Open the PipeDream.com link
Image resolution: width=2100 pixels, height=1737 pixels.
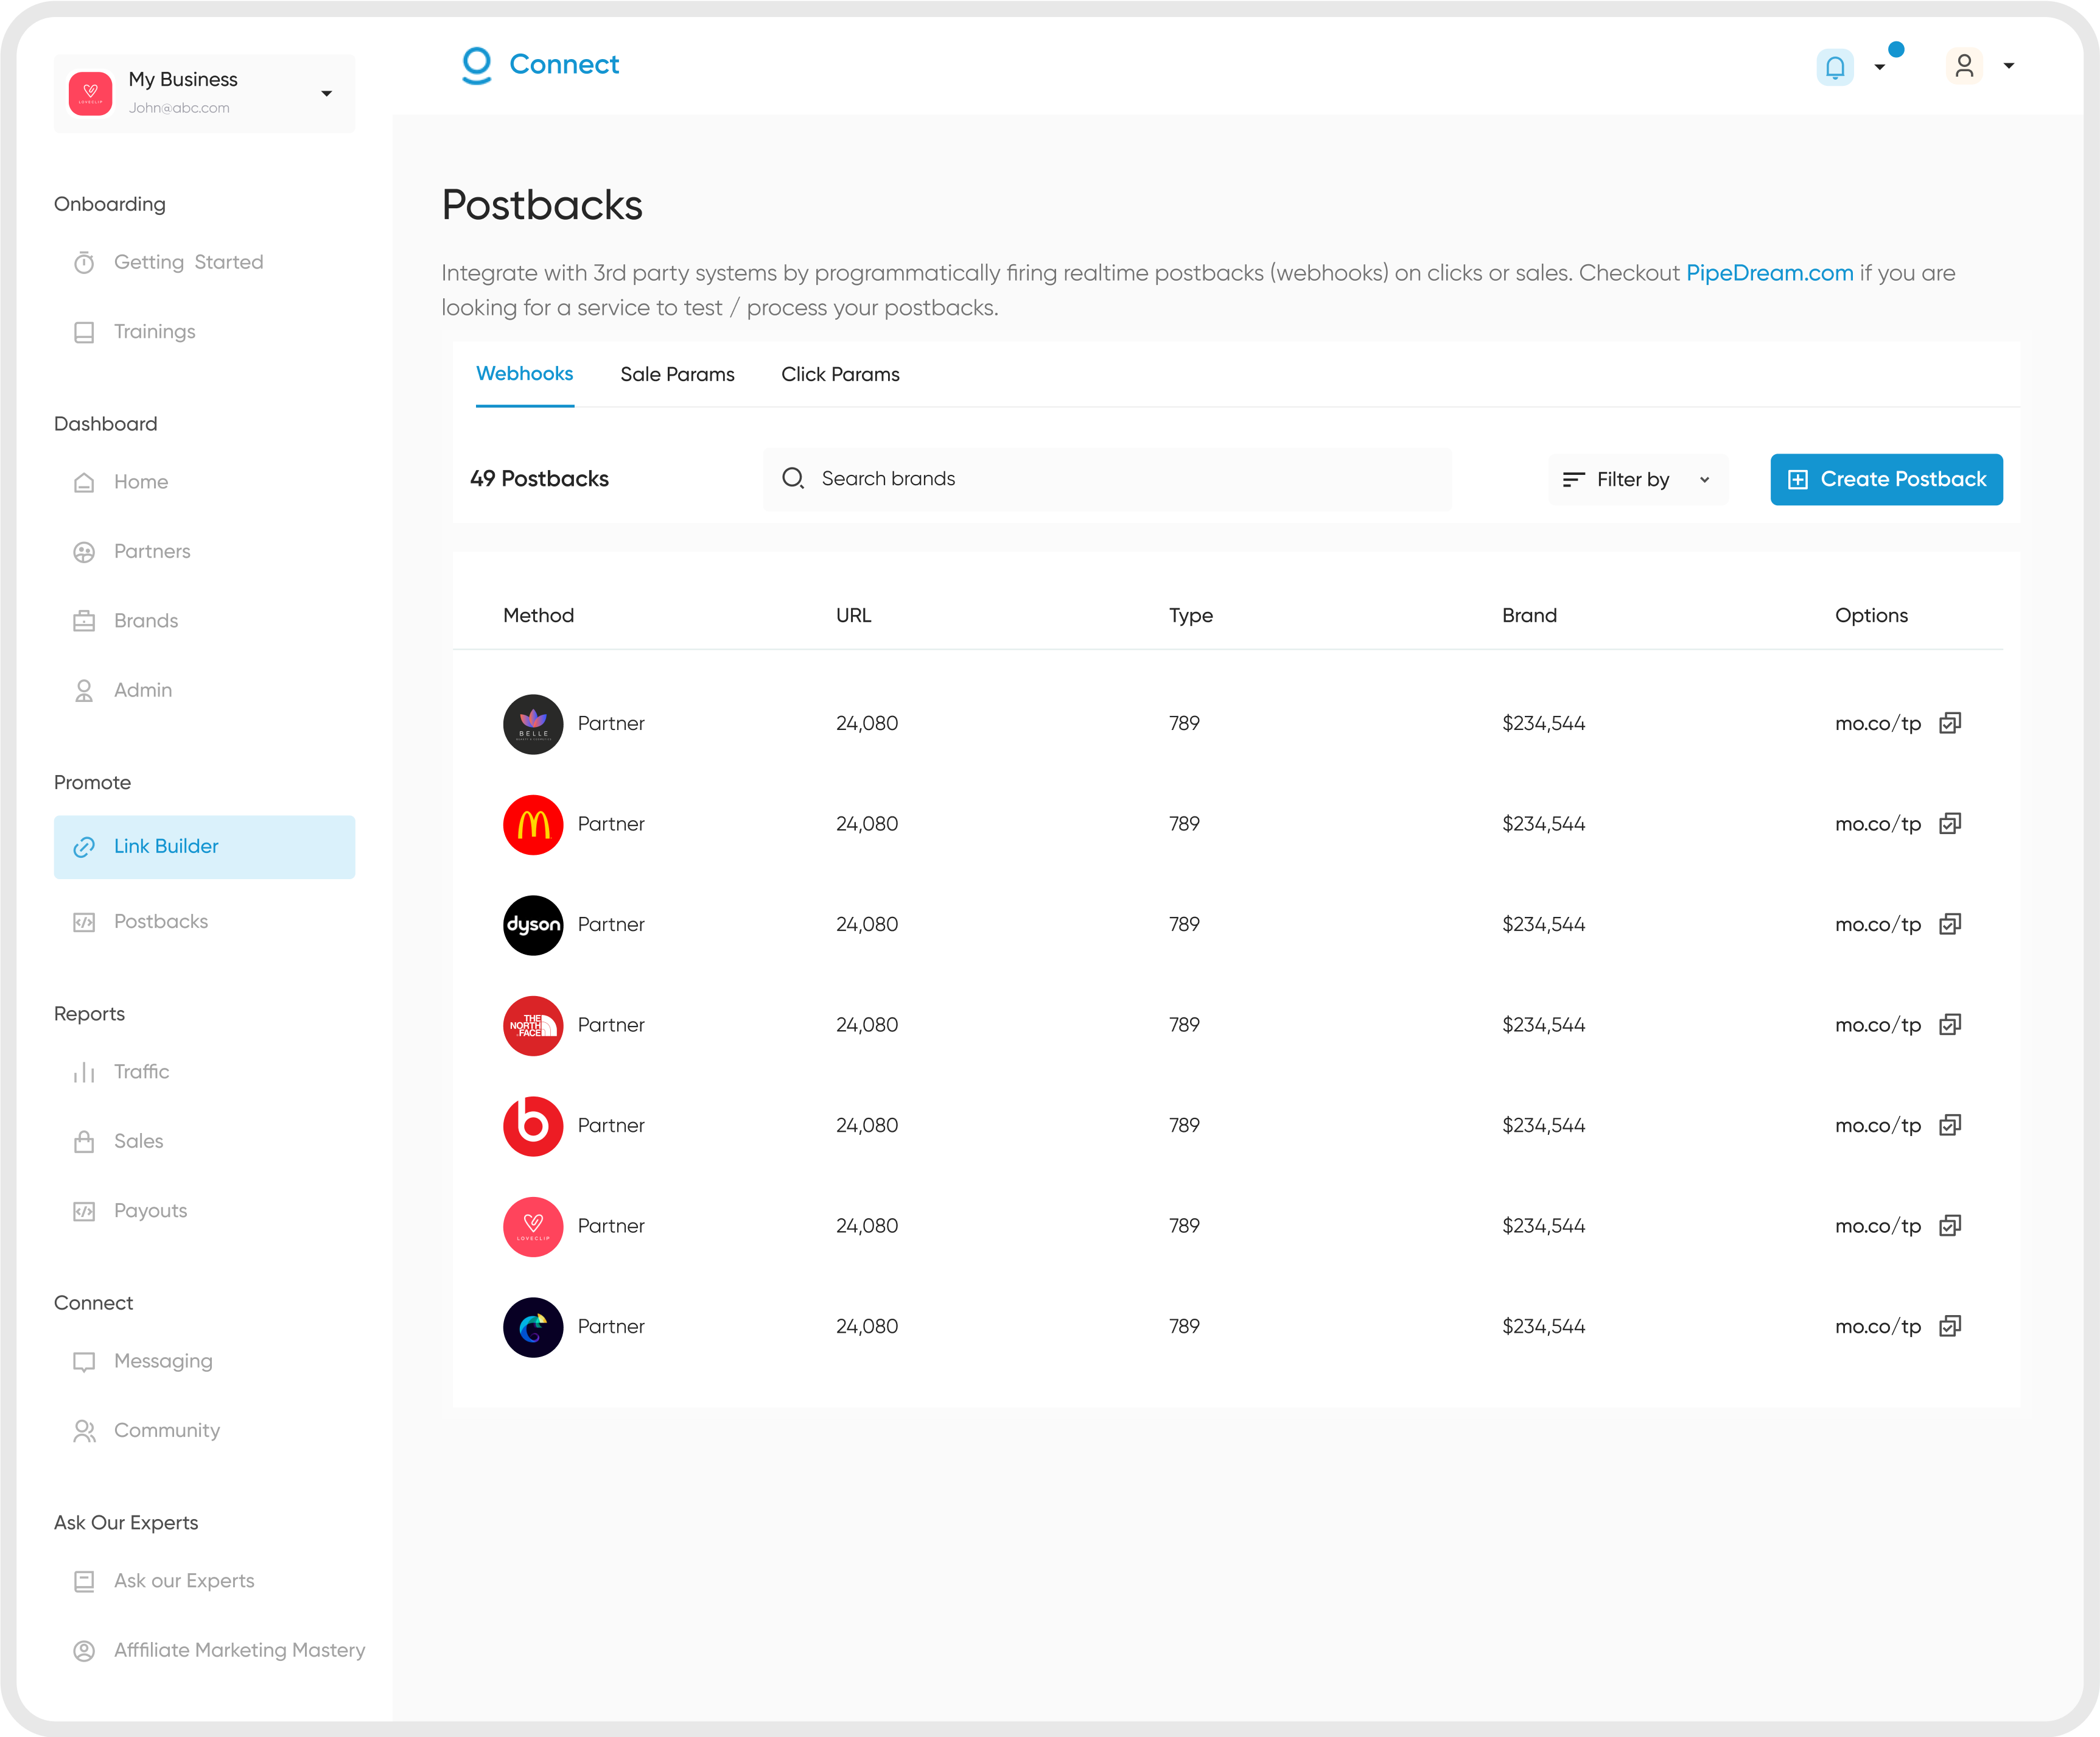click(1769, 273)
